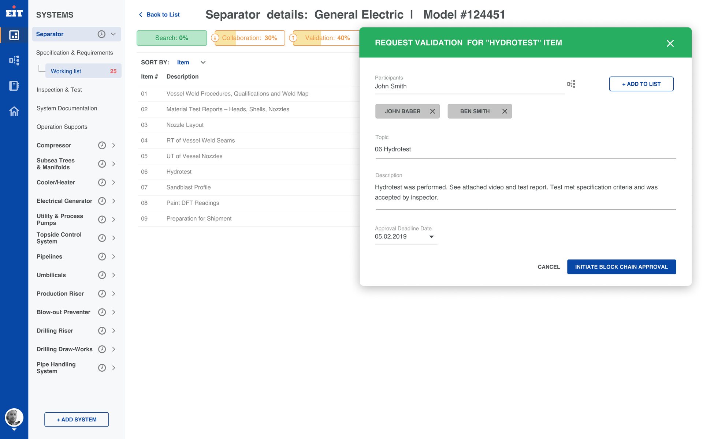Click the + ADD SYSTEM button
The image size is (703, 439).
[77, 420]
